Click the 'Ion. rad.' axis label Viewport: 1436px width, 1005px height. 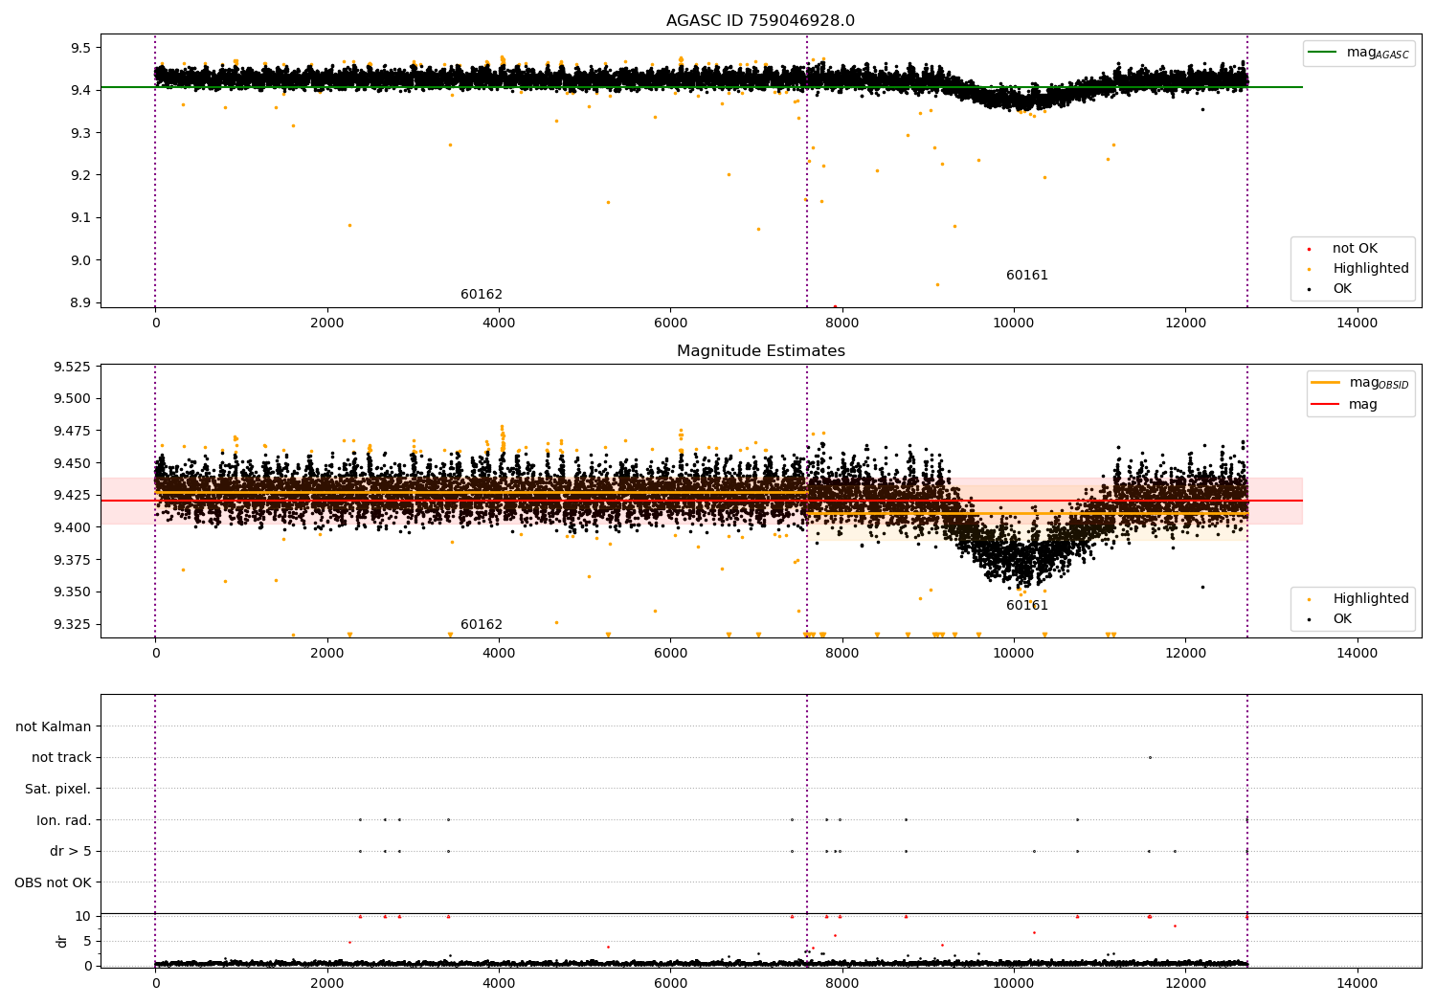point(64,820)
